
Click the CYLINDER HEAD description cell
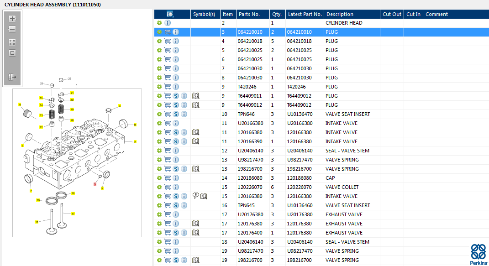[x=352, y=23]
